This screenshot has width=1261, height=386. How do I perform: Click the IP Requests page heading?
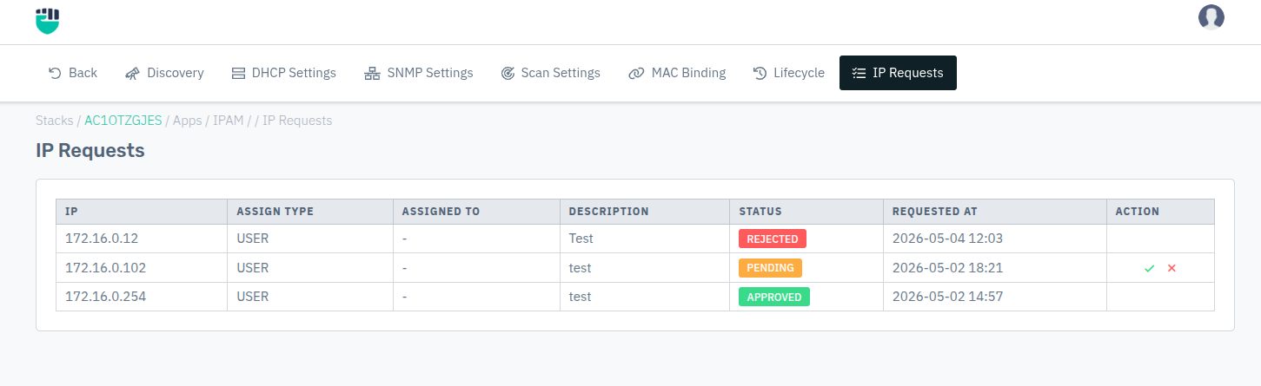pos(90,150)
